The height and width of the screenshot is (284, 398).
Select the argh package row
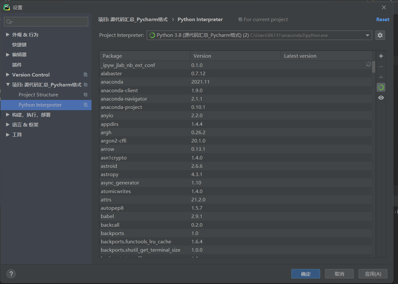[236, 132]
